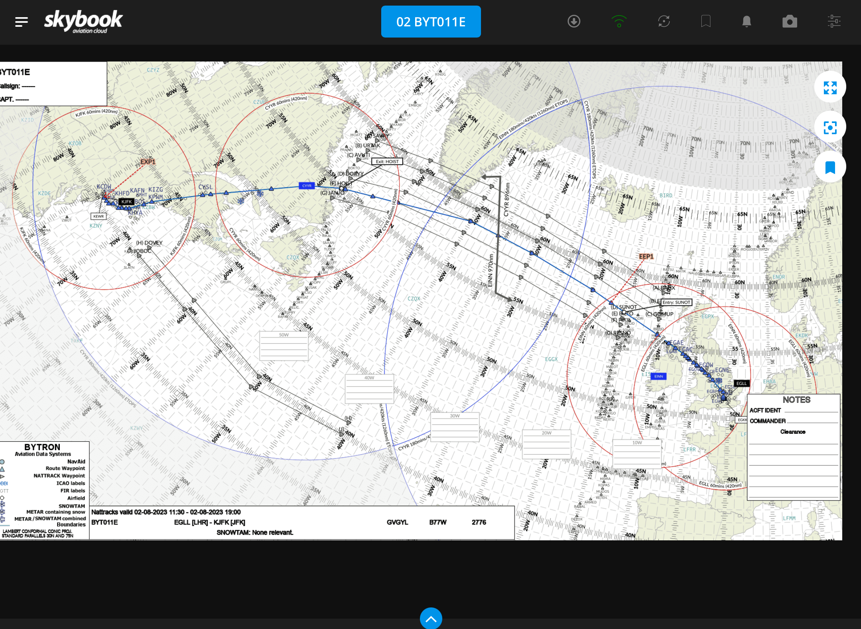Image resolution: width=861 pixels, height=629 pixels.
Task: Click the EINN blue airport label
Action: click(658, 376)
